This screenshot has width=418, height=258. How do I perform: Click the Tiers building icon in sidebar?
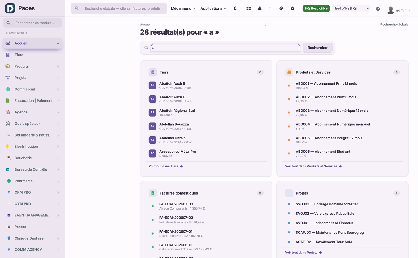(8, 55)
